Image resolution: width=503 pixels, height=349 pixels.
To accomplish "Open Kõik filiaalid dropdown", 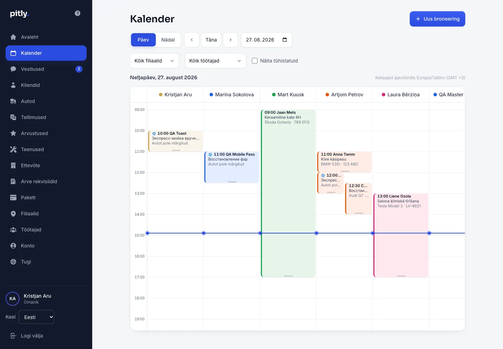I will tap(154, 61).
